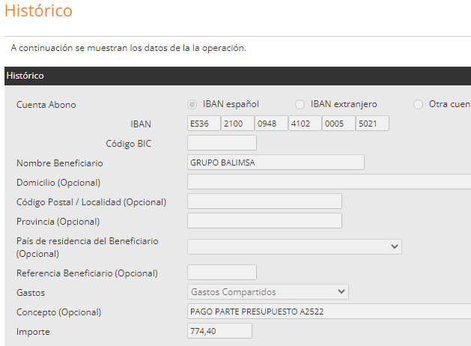This screenshot has width=471, height=346.
Task: Click the IBAN box containing ES36
Action: pos(203,124)
